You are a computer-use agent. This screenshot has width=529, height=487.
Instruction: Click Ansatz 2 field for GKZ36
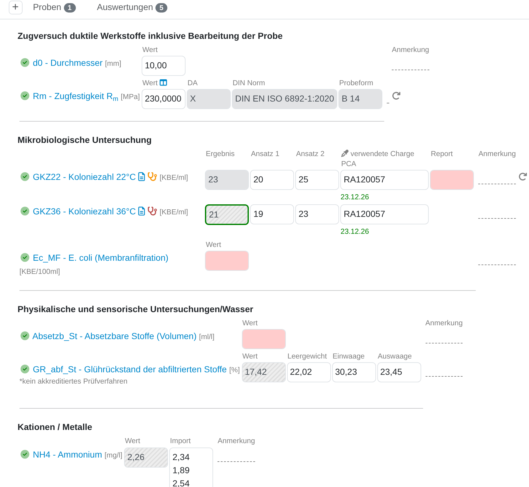tap(317, 214)
